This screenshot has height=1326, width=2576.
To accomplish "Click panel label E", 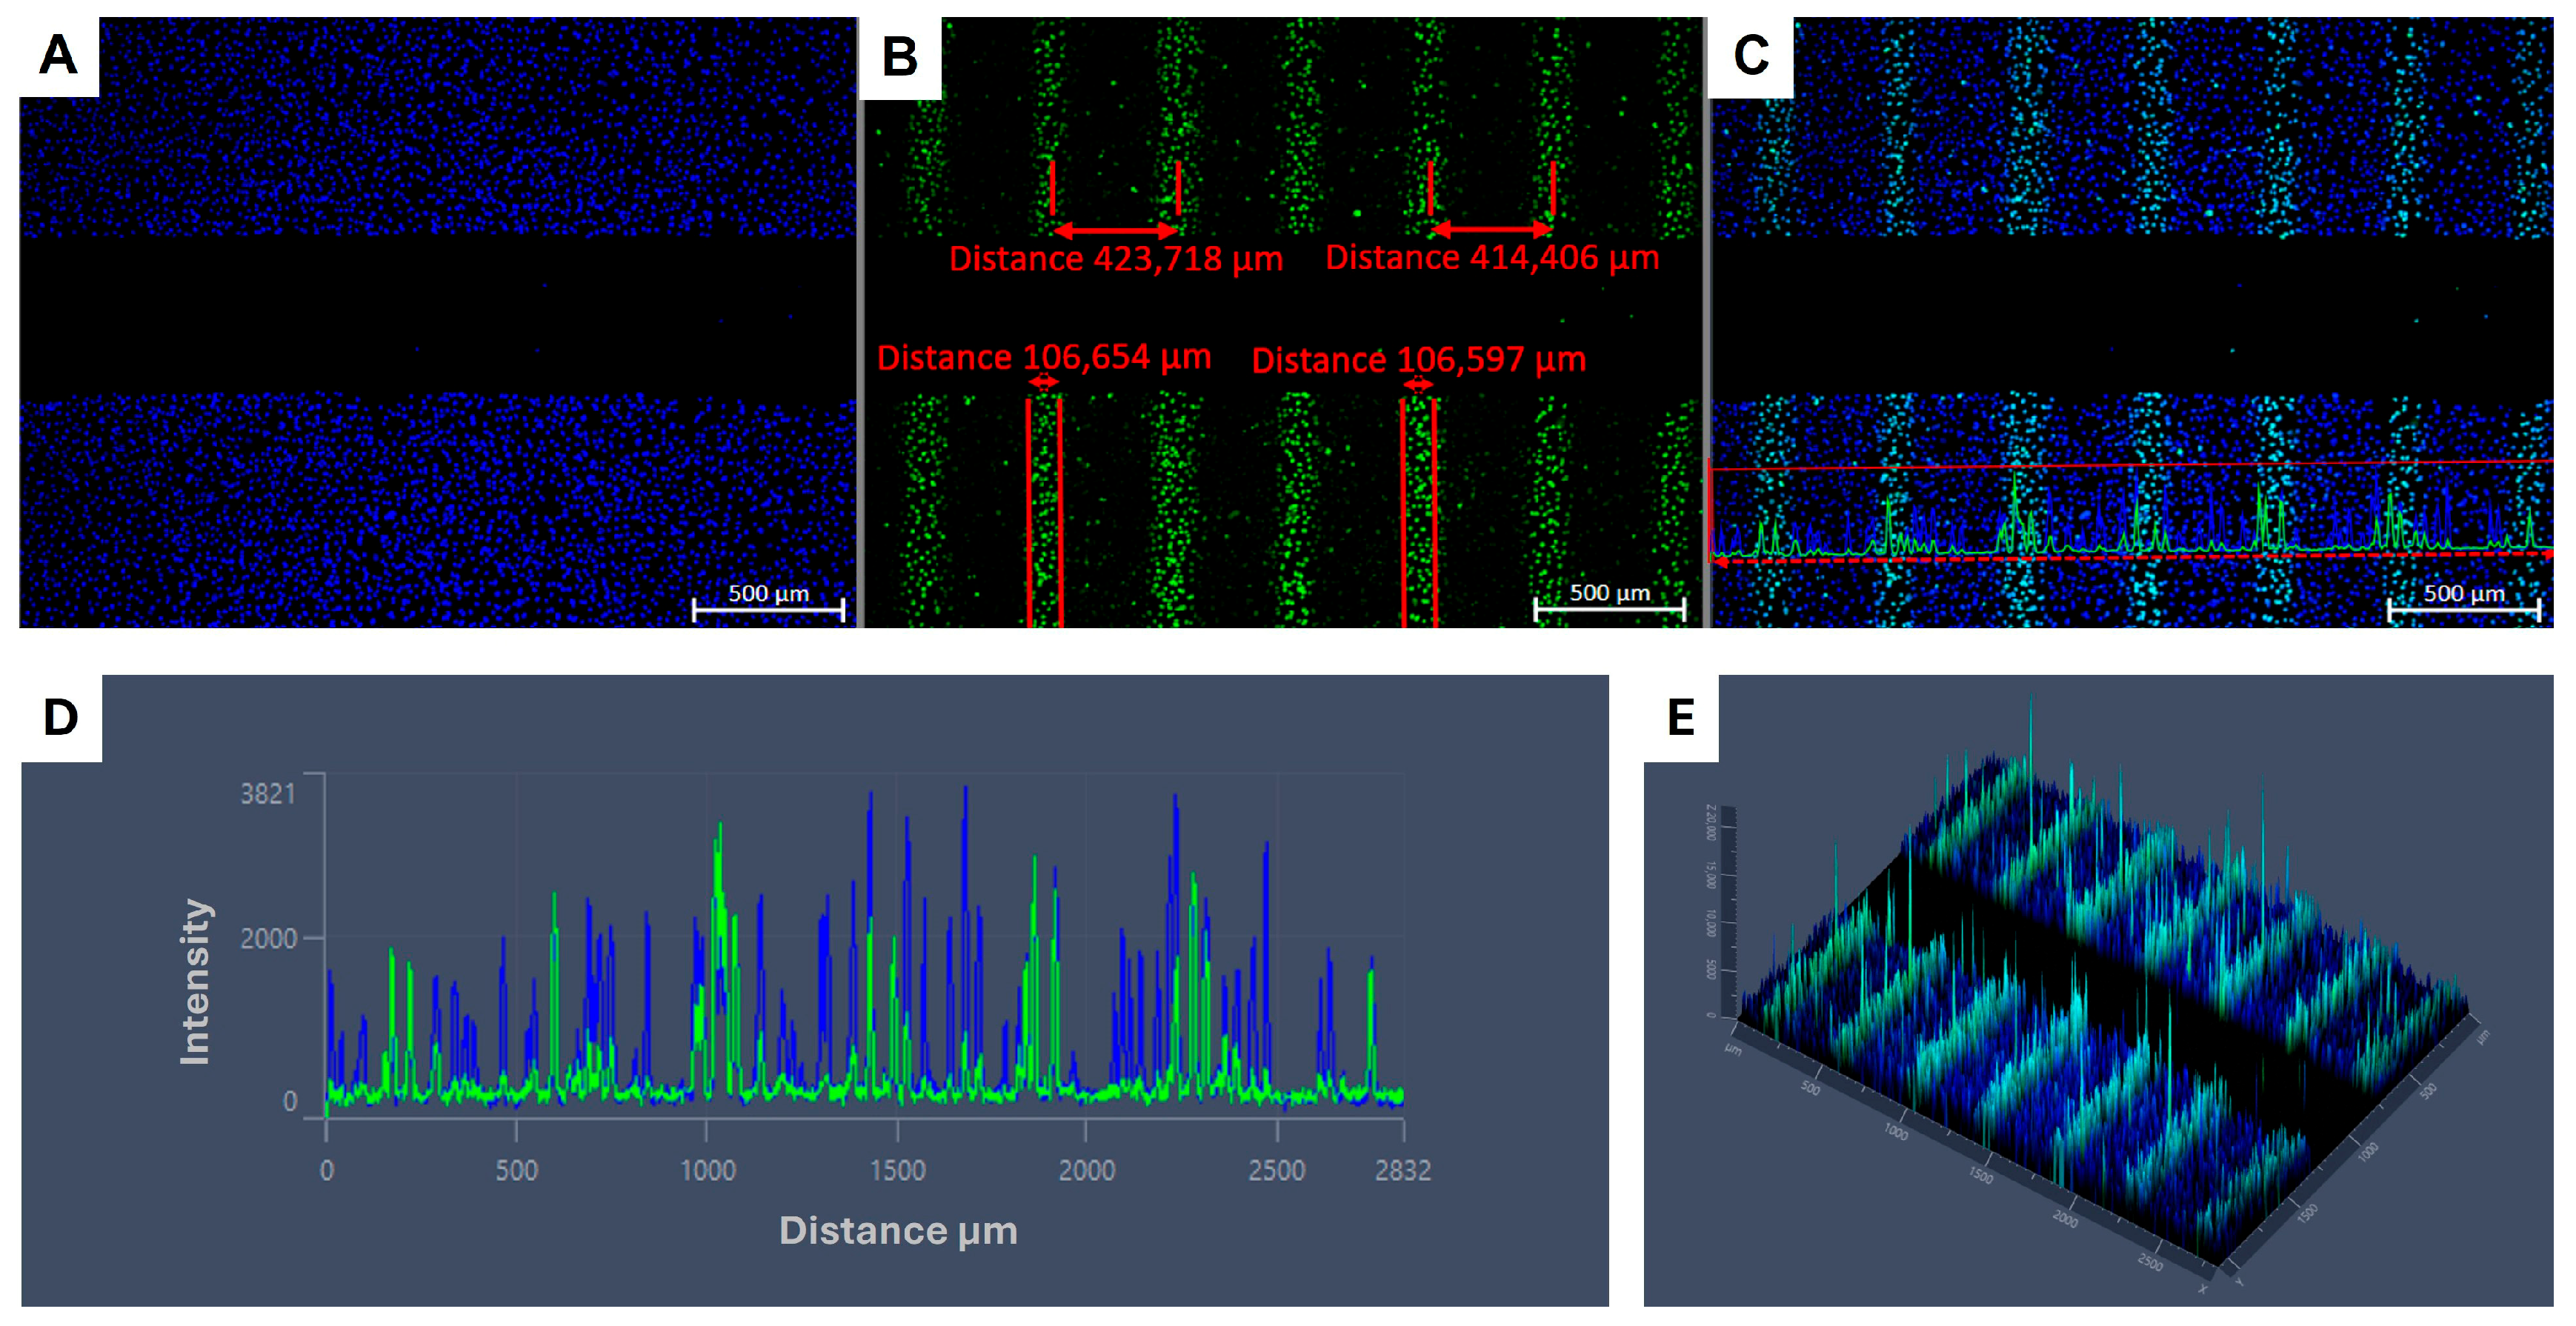I will tap(1681, 718).
